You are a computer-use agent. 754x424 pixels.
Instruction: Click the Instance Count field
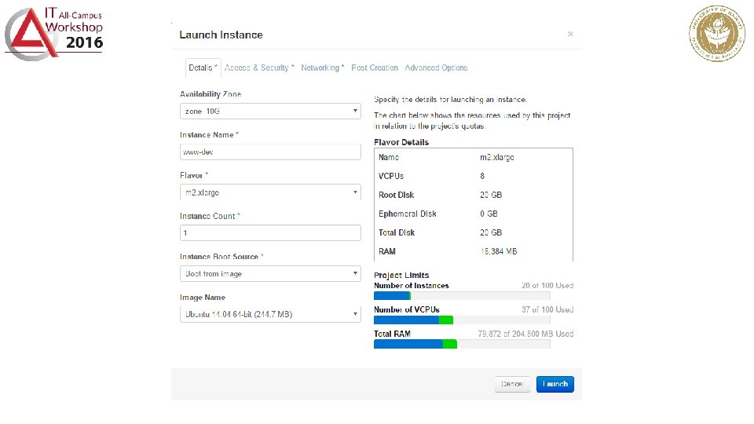pyautogui.click(x=270, y=233)
